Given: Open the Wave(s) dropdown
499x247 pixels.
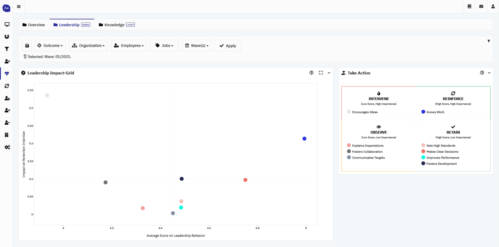Looking at the screenshot, I should [197, 45].
